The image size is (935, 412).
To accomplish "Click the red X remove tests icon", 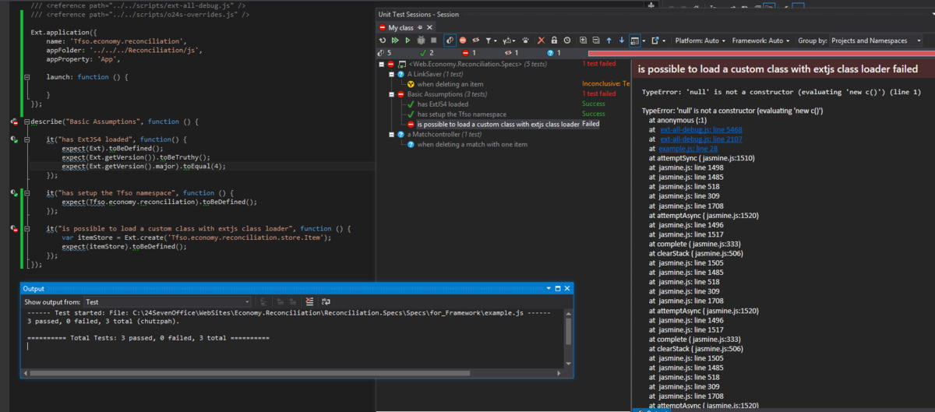I will 542,40.
